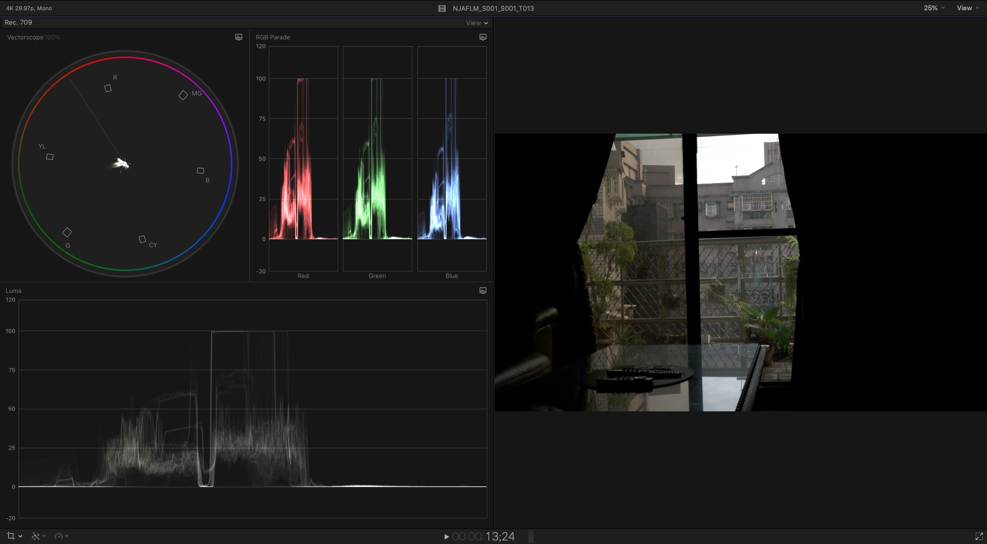Open the viewer View menu
987x544 pixels.
[967, 8]
